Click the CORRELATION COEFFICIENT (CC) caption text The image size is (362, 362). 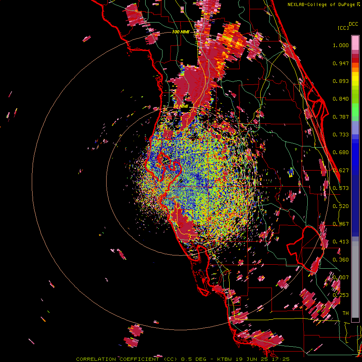pyautogui.click(x=127, y=359)
